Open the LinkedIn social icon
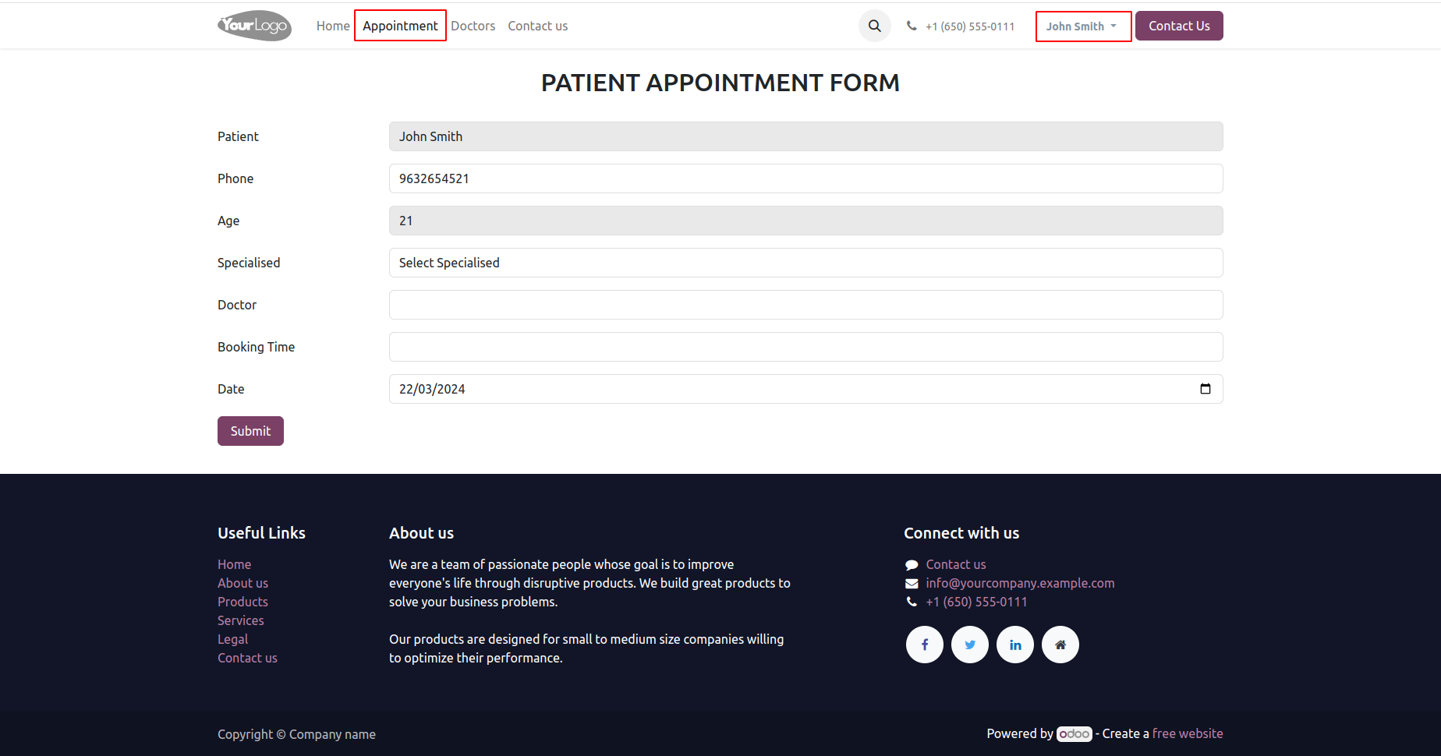This screenshot has width=1441, height=756. click(x=1015, y=645)
